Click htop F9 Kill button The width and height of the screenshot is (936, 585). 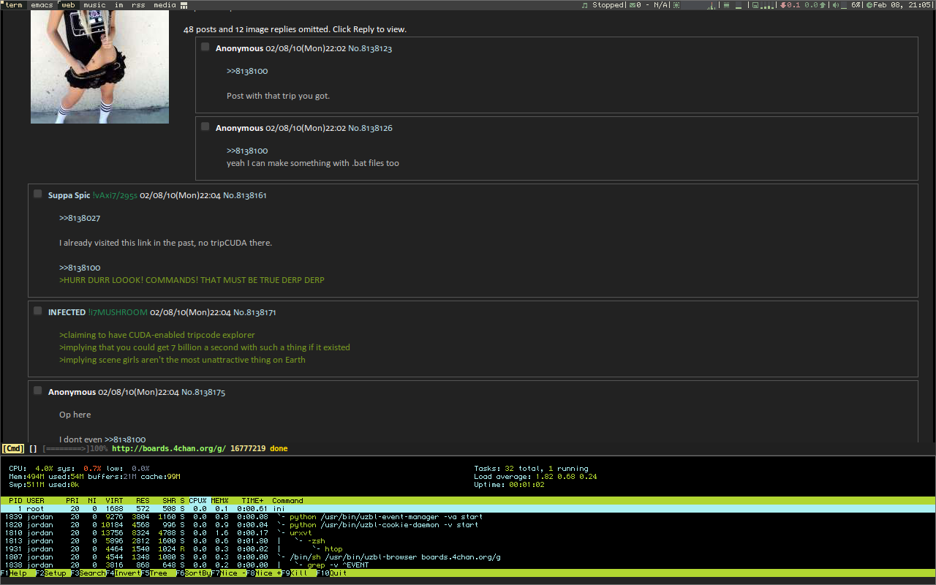[299, 573]
